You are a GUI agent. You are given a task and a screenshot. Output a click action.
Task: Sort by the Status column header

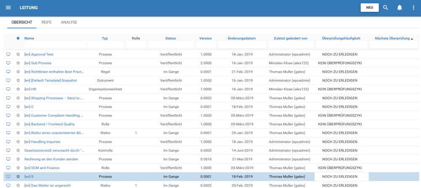point(171,38)
